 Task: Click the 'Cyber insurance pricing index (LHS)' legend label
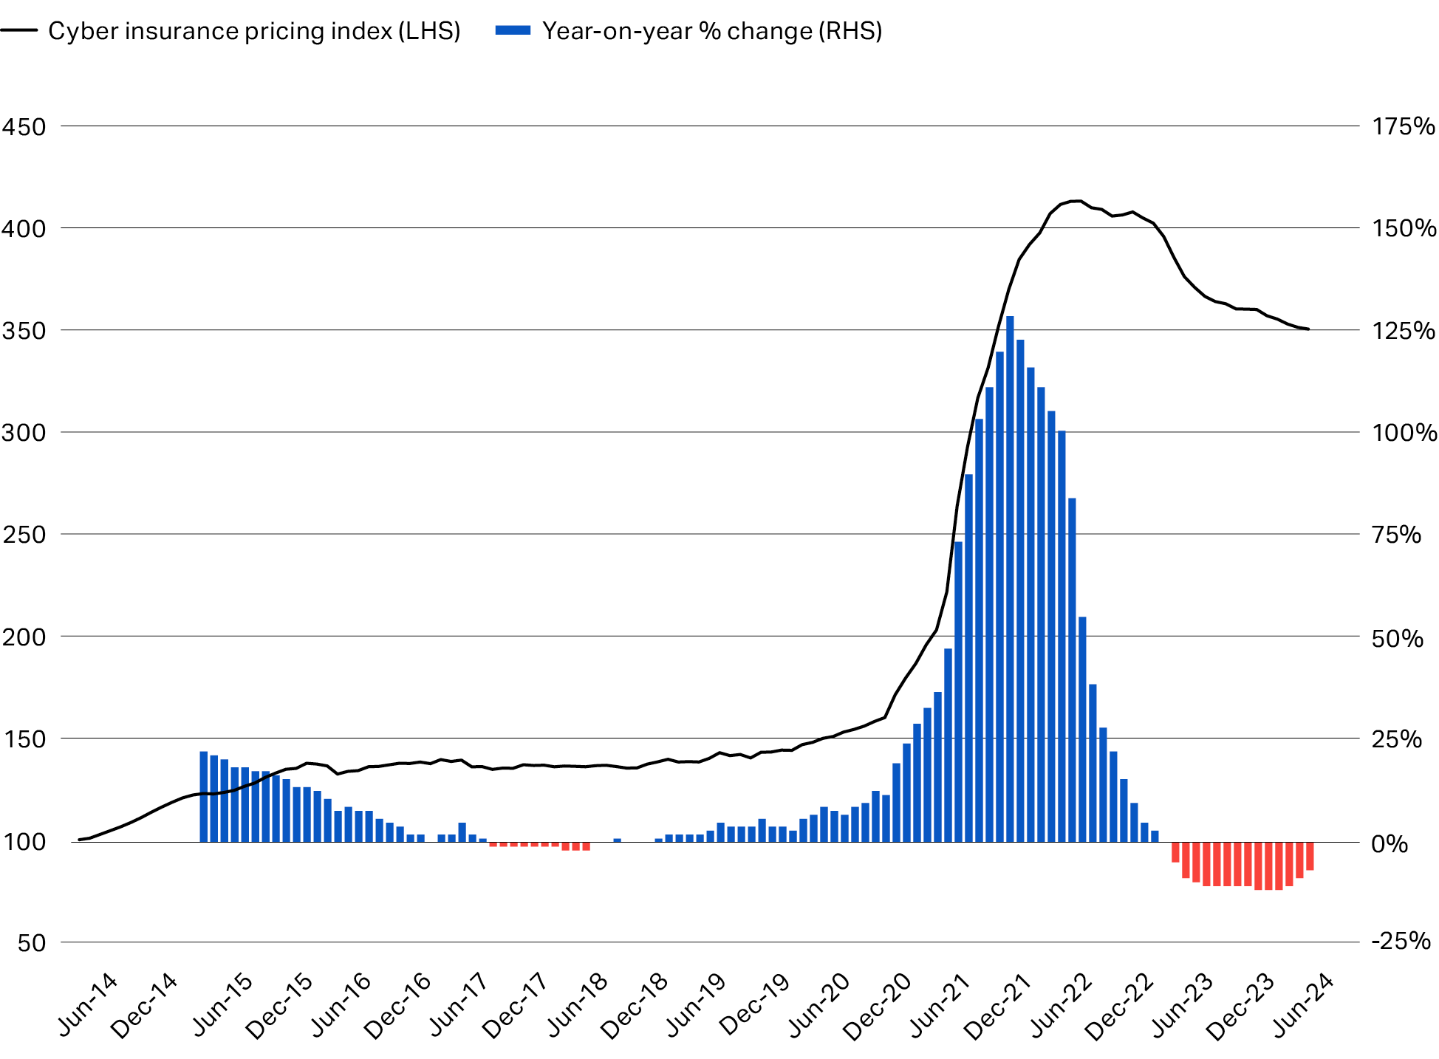(254, 31)
